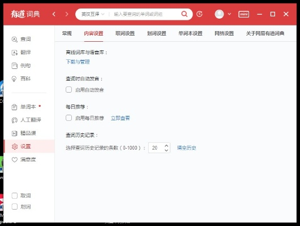
Task: Click the 下载与管理 link
Action: pos(78,62)
